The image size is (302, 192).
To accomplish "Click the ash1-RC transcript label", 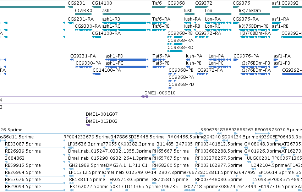I will click(x=111, y=26).
